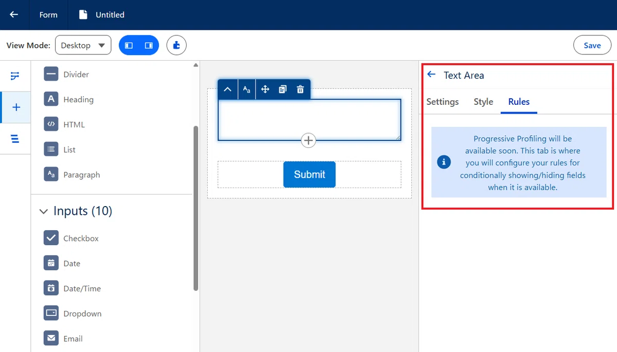
Task: Click the scroll-up arrow of element list
Action: 195,65
